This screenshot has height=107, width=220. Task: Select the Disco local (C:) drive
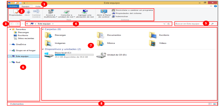click(69, 55)
